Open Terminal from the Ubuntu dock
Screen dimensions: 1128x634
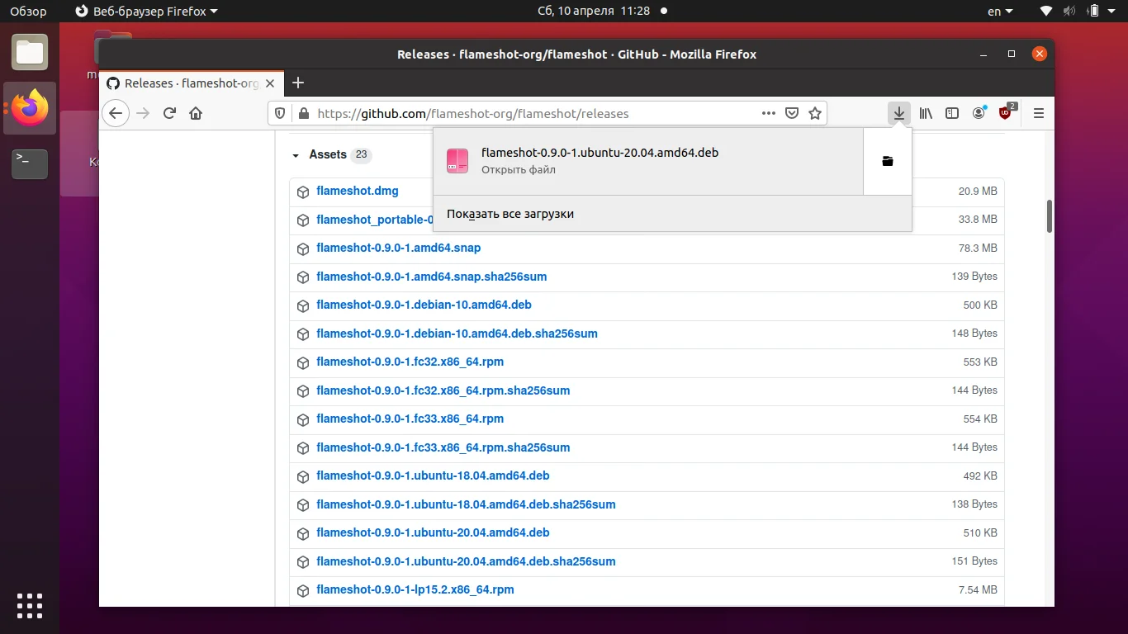(x=29, y=163)
